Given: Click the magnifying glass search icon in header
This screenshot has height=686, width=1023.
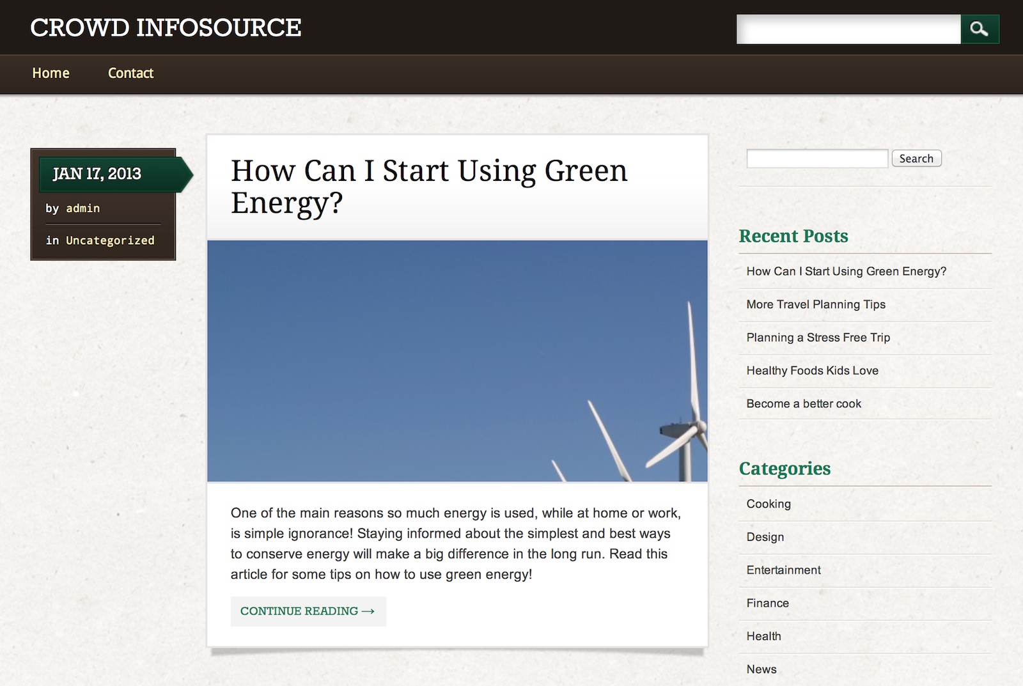Looking at the screenshot, I should click(x=979, y=29).
